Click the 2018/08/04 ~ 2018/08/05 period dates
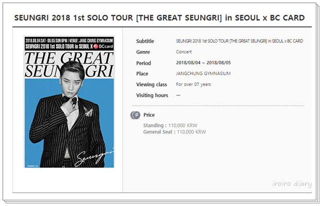Viewport: 322px width, 206px height. 203,63
